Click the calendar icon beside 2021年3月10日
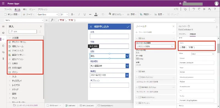 click(x=127, y=75)
